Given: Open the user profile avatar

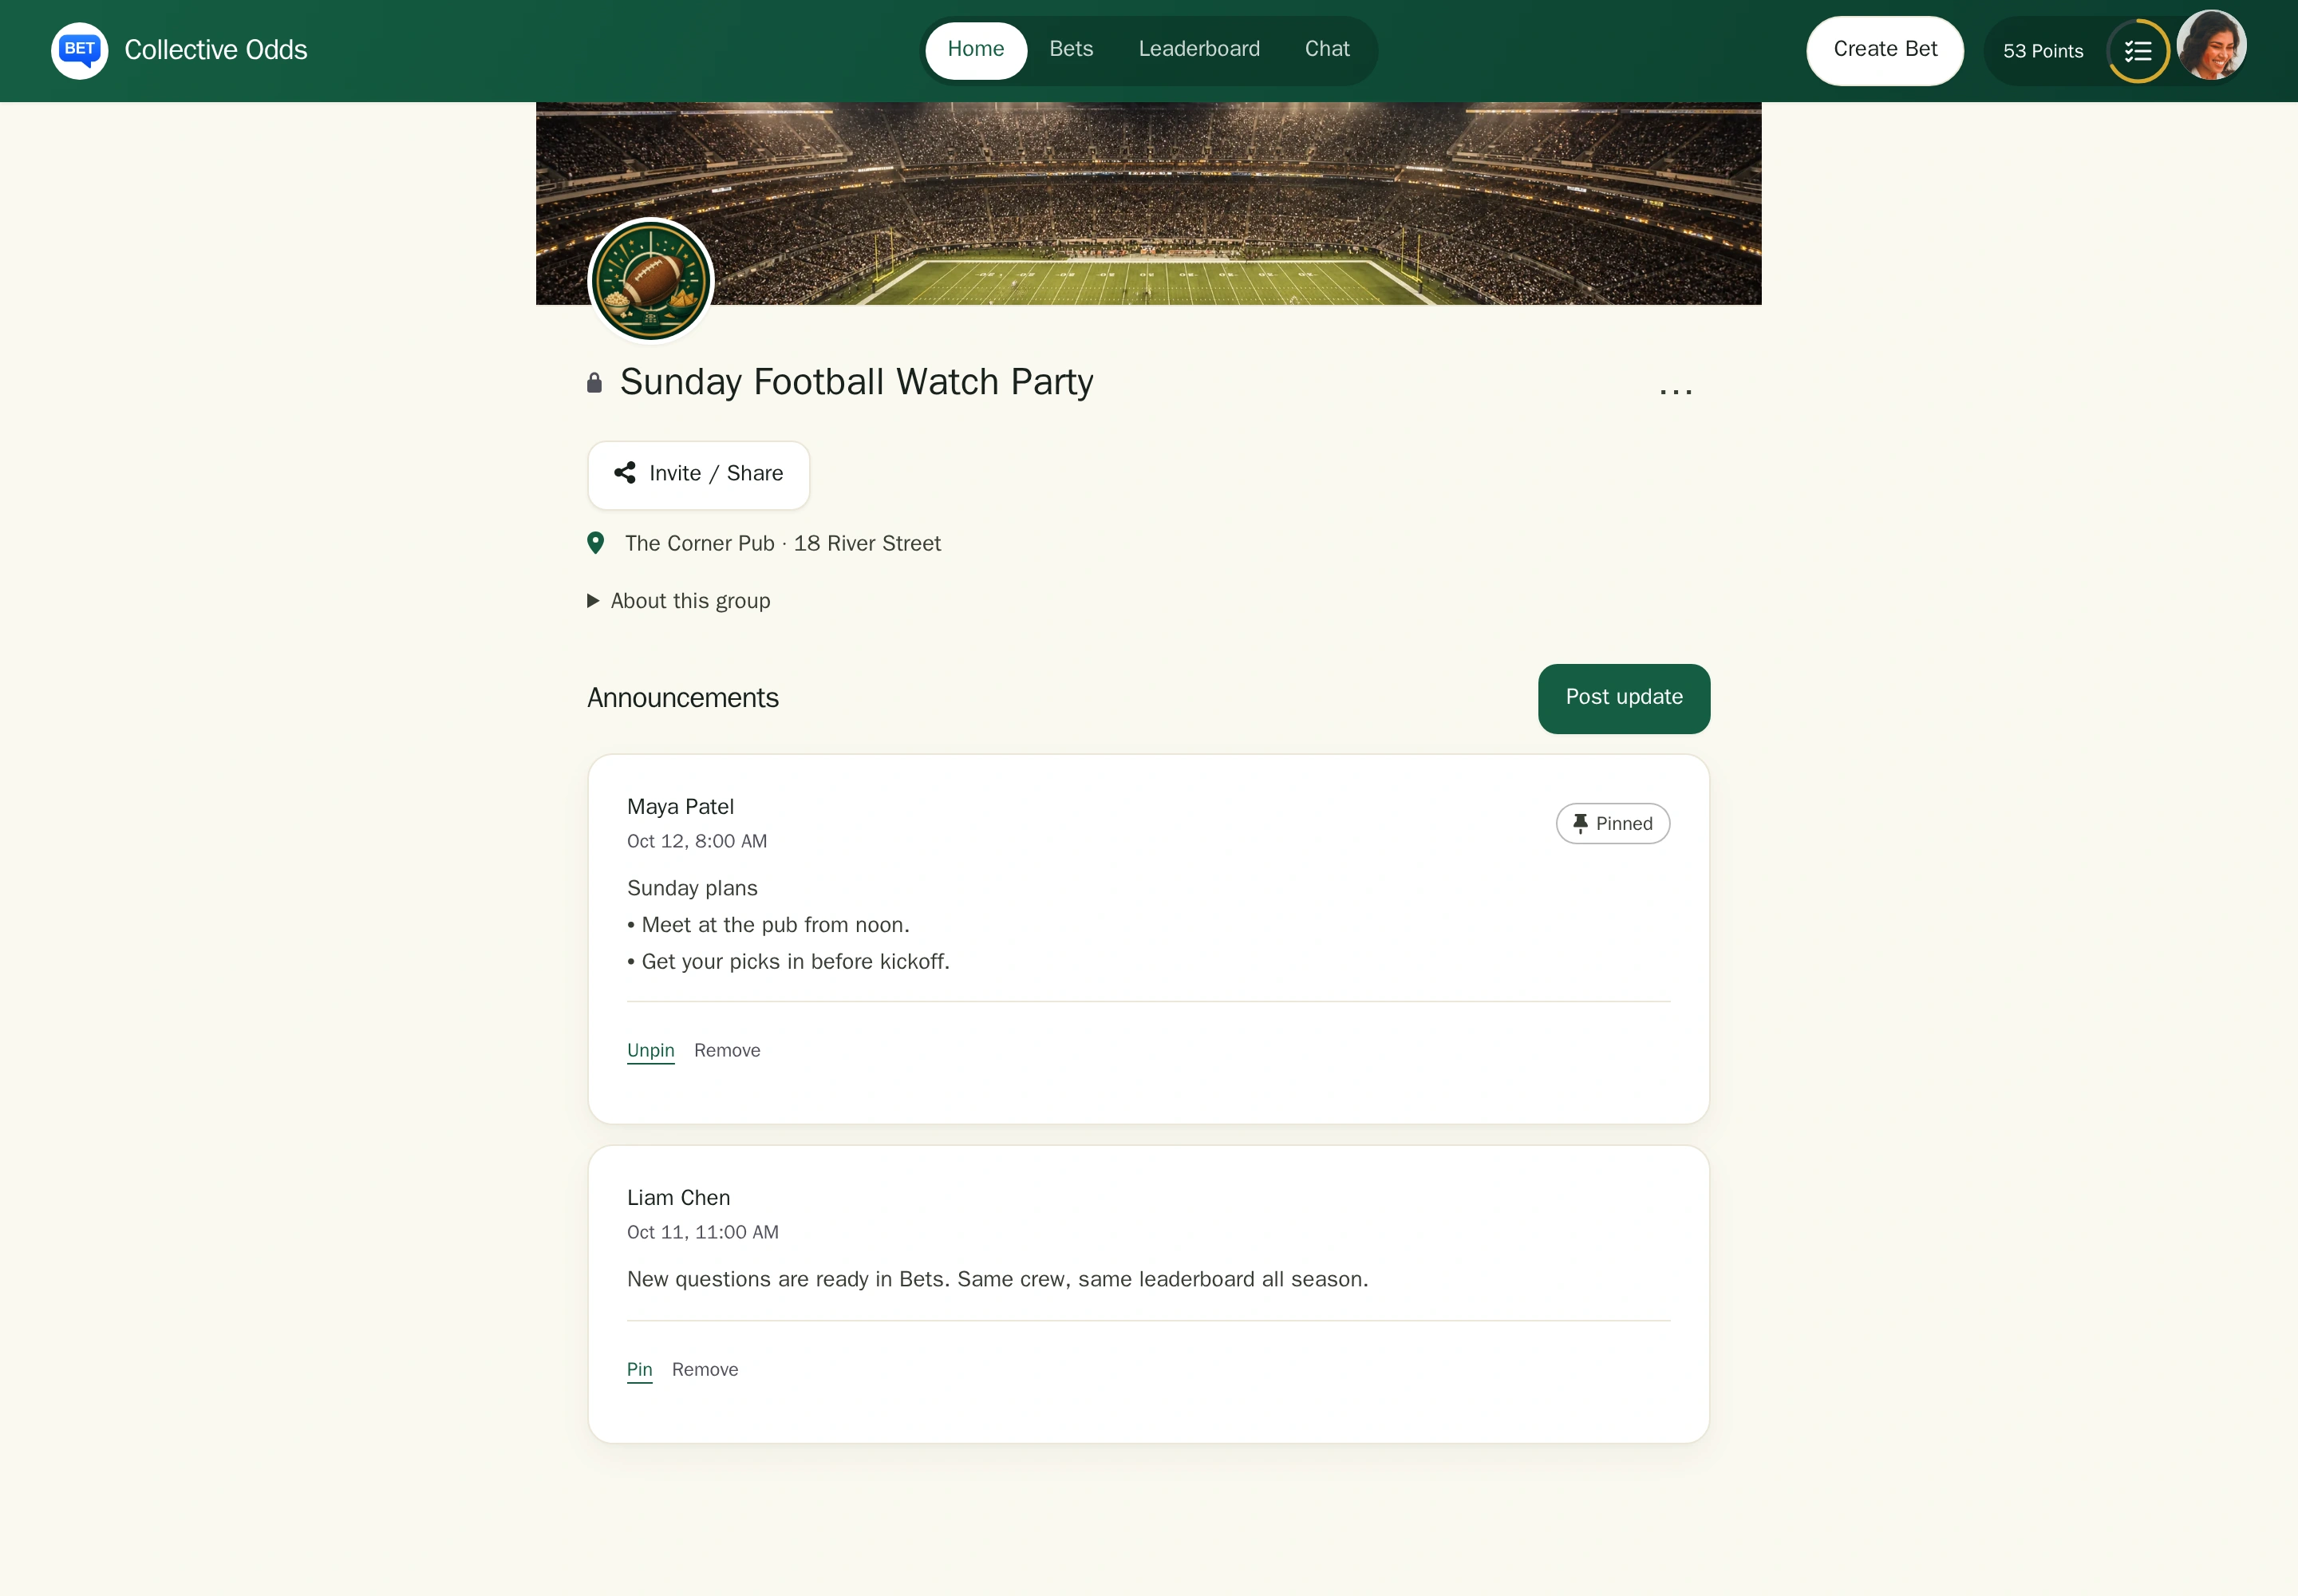Looking at the screenshot, I should pyautogui.click(x=2212, y=45).
